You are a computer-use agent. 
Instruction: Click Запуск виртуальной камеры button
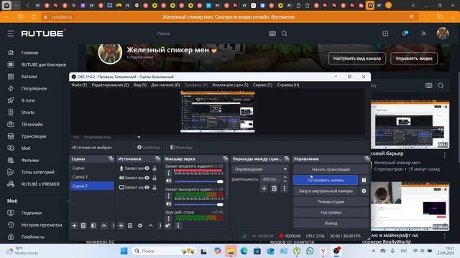tap(326, 191)
